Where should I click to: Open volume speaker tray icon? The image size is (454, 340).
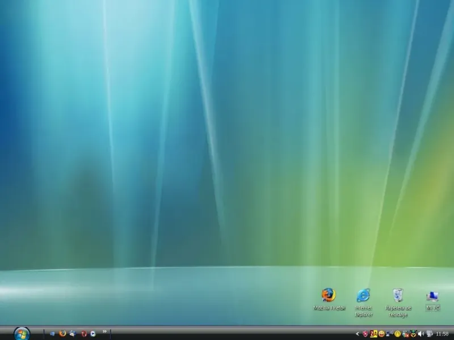pyautogui.click(x=421, y=334)
